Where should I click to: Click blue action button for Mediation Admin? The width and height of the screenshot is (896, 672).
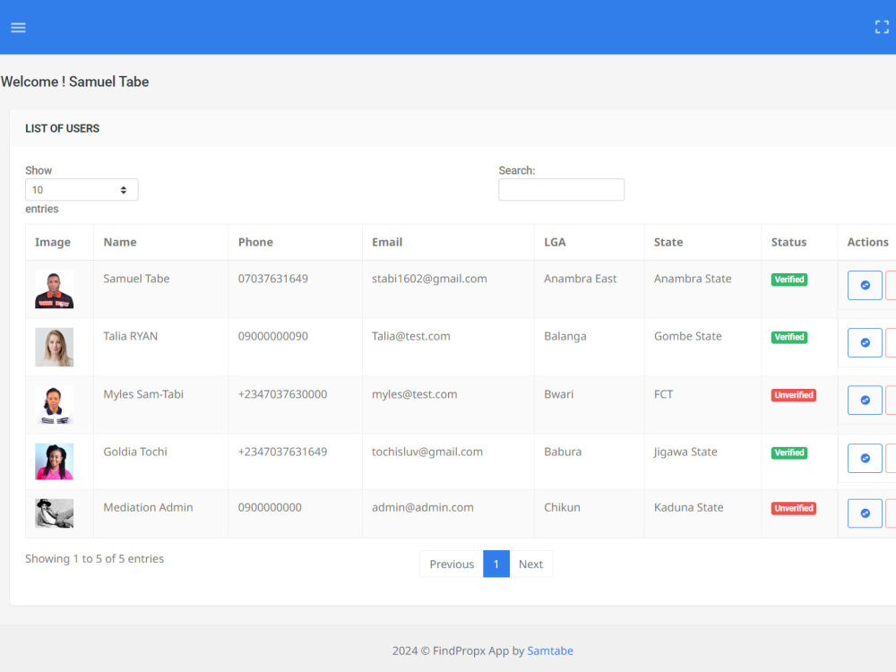(x=865, y=513)
